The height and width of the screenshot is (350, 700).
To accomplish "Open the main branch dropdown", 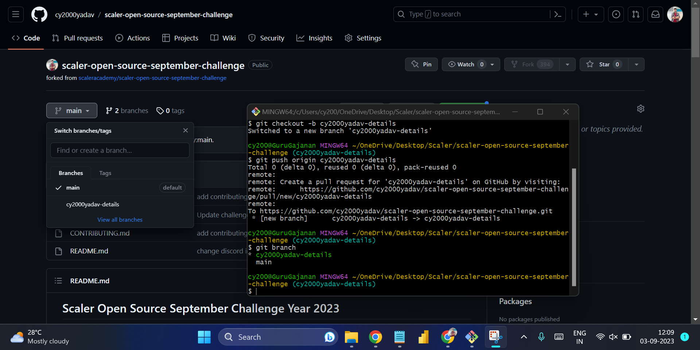I will click(71, 110).
